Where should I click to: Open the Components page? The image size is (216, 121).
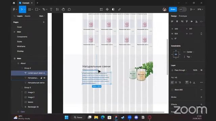click(22, 37)
